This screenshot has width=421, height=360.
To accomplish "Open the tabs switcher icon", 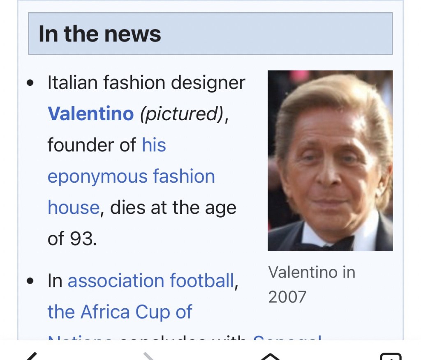I will tap(390, 356).
